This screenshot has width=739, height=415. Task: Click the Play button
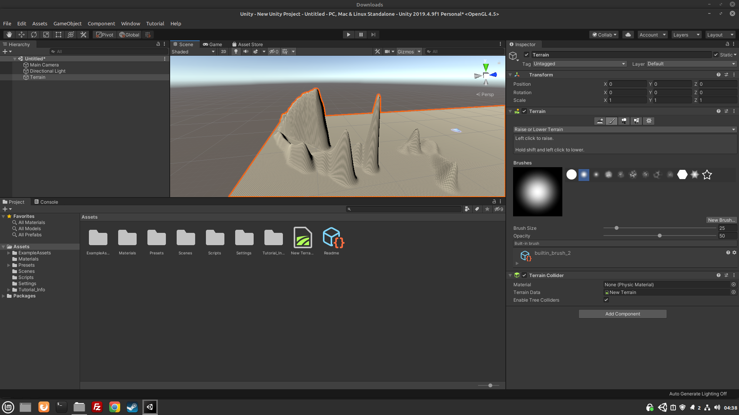point(349,35)
